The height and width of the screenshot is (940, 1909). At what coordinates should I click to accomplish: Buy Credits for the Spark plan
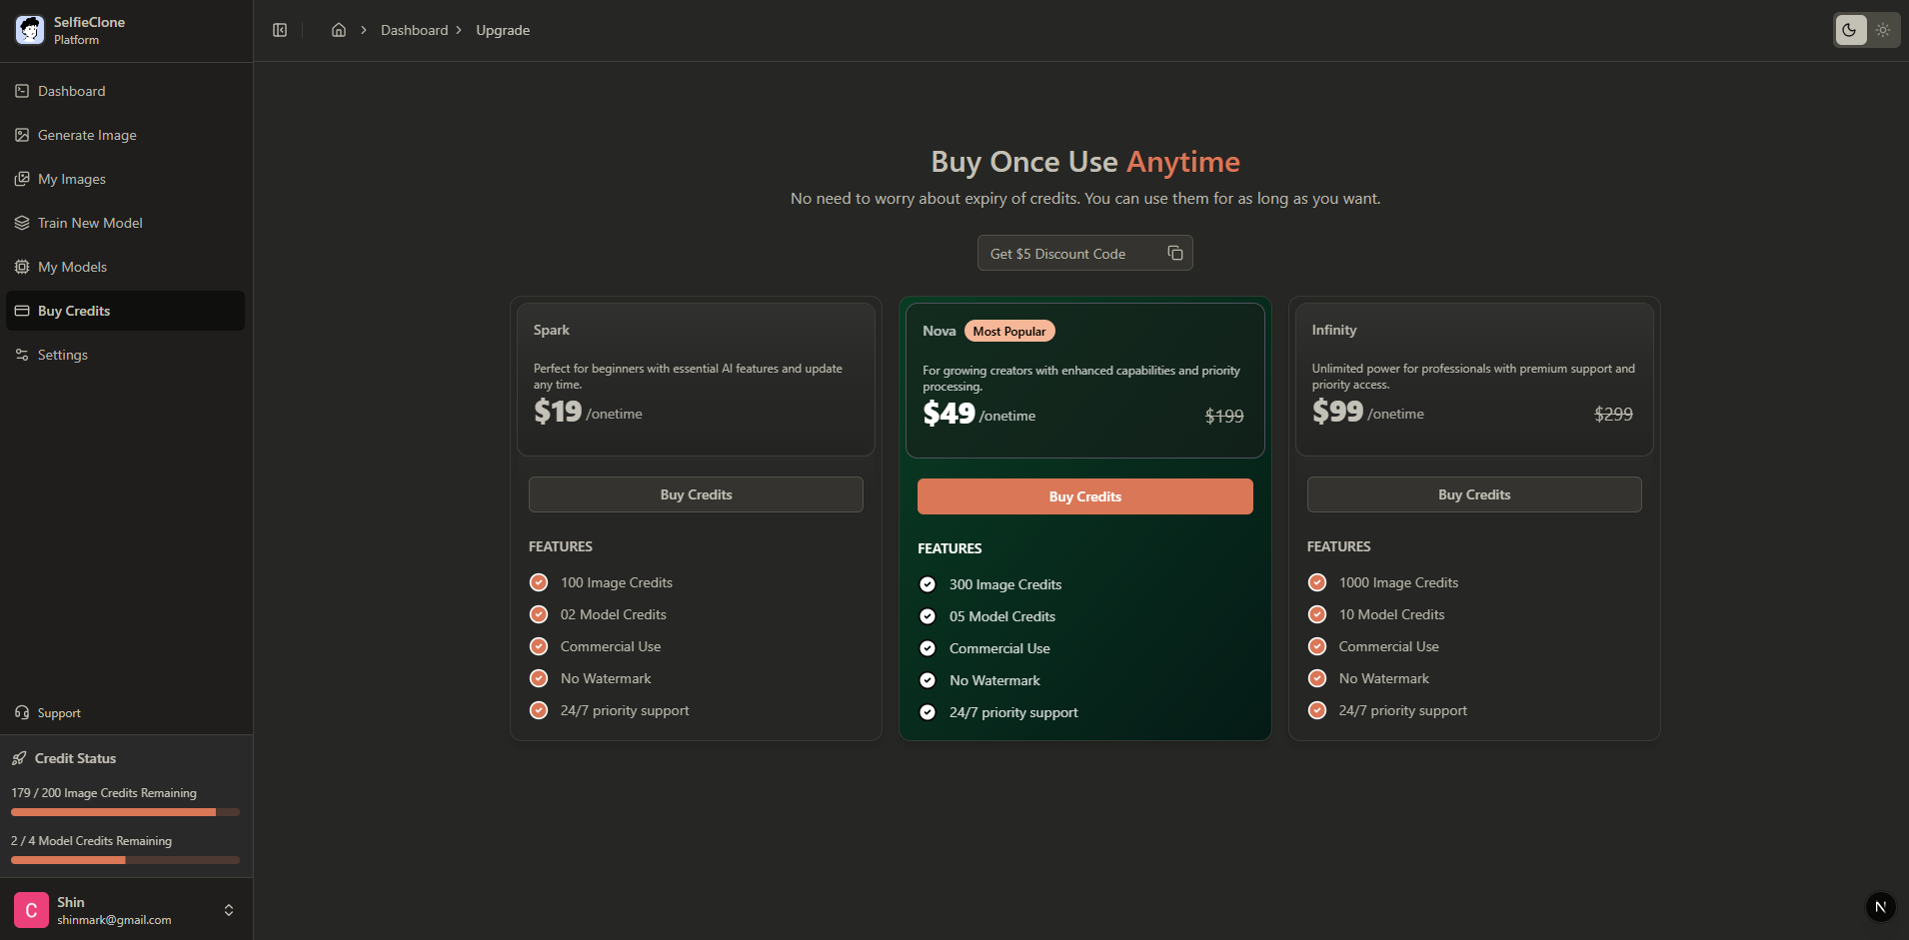click(696, 494)
